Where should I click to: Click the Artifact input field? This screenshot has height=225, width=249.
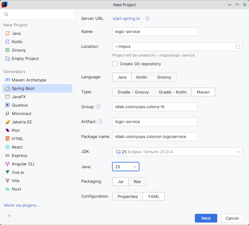[155, 122]
